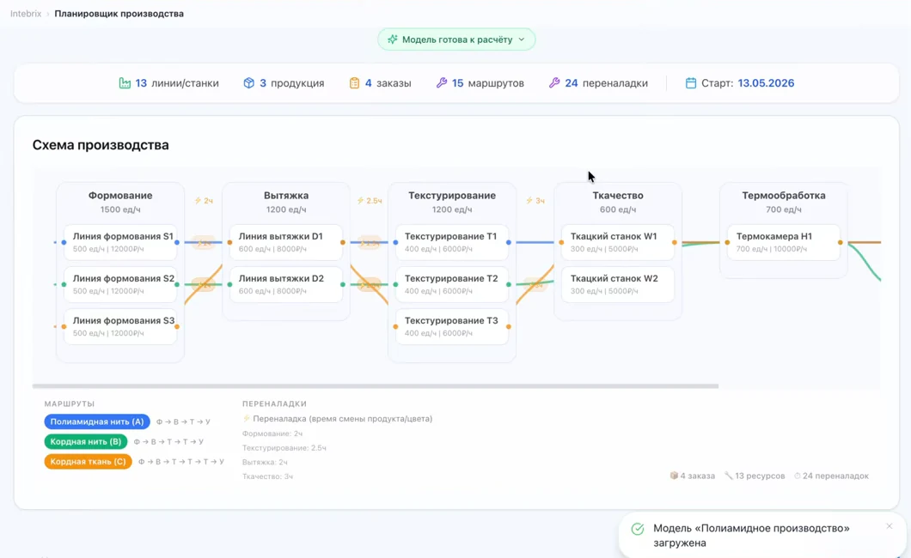
Task: Click the clipboard icon beside 4 заказы
Action: (x=354, y=83)
